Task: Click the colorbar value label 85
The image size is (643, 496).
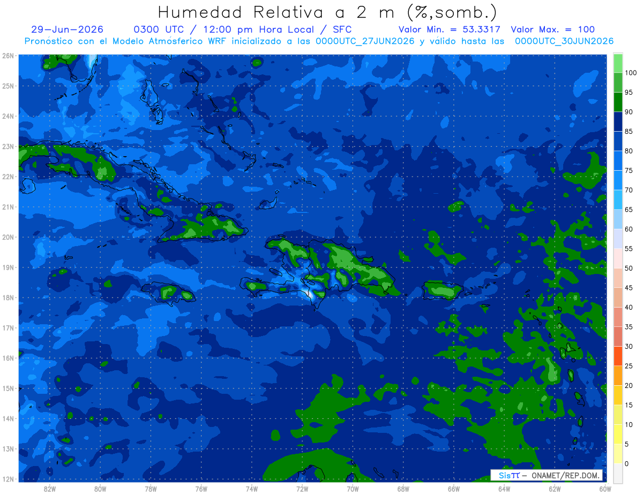Action: tap(629, 131)
